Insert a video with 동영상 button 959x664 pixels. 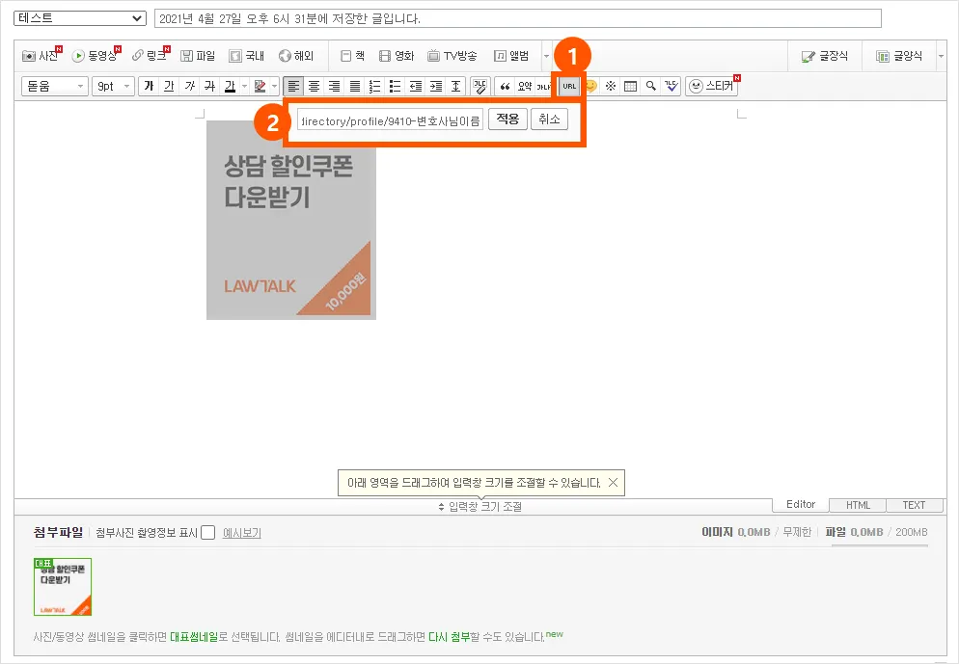[95, 56]
